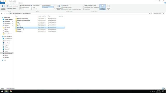Open the Compartilhar ribbon tab
The width and height of the screenshot is (166, 93).
[x=14, y=3]
